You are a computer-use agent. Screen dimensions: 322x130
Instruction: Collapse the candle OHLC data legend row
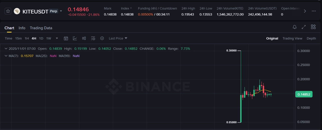(6, 48)
